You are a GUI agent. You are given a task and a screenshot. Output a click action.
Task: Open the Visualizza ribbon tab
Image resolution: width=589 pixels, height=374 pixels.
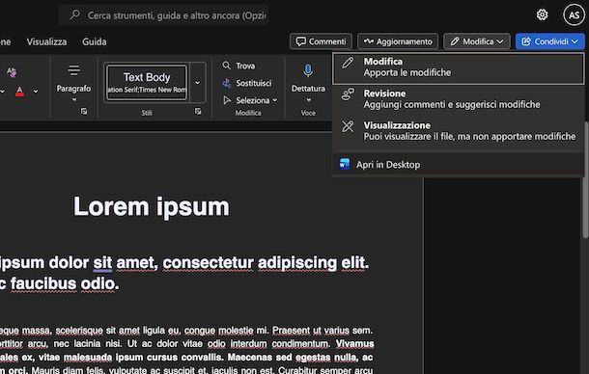point(46,41)
